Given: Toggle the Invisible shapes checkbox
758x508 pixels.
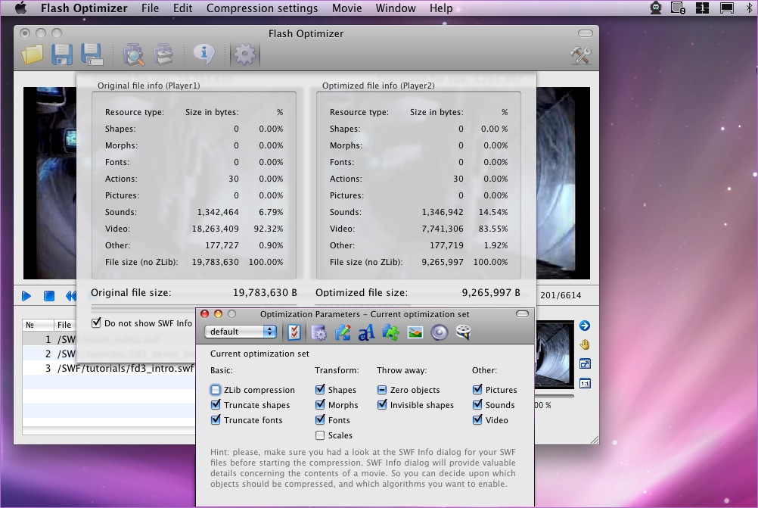Looking at the screenshot, I should point(382,404).
